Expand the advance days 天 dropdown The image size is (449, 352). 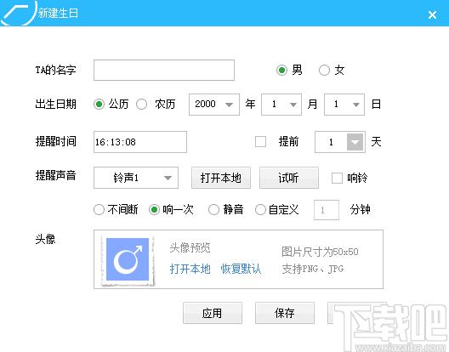pyautogui.click(x=355, y=142)
